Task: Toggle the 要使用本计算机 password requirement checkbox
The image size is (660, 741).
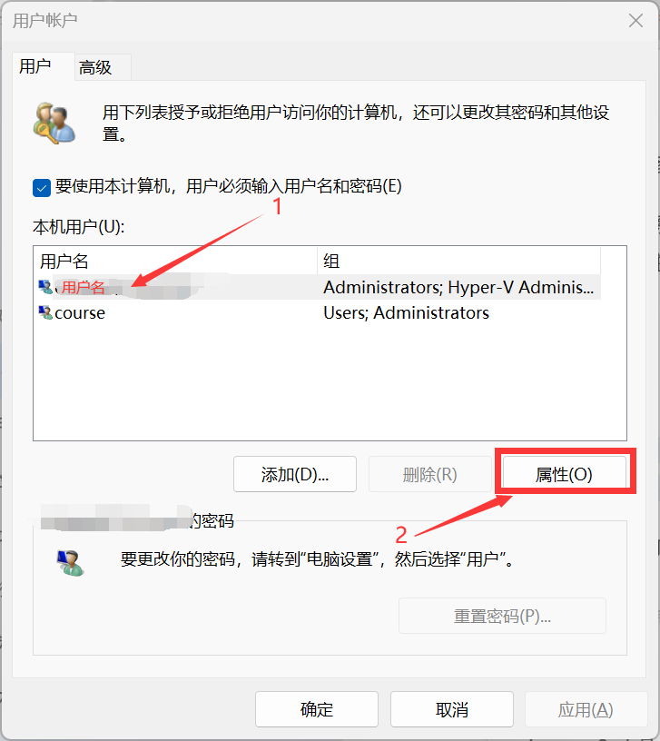Action: pyautogui.click(x=42, y=188)
